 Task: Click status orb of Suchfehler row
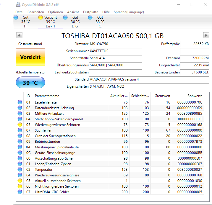point(20,130)
